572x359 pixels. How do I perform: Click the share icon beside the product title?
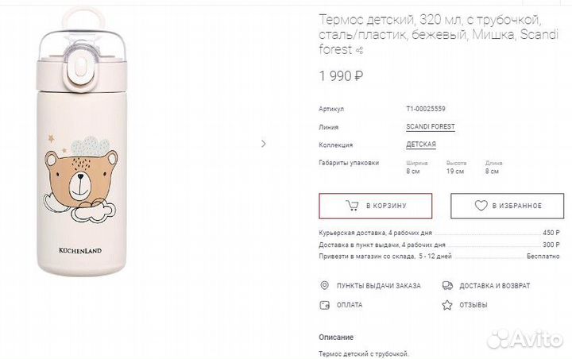point(360,52)
